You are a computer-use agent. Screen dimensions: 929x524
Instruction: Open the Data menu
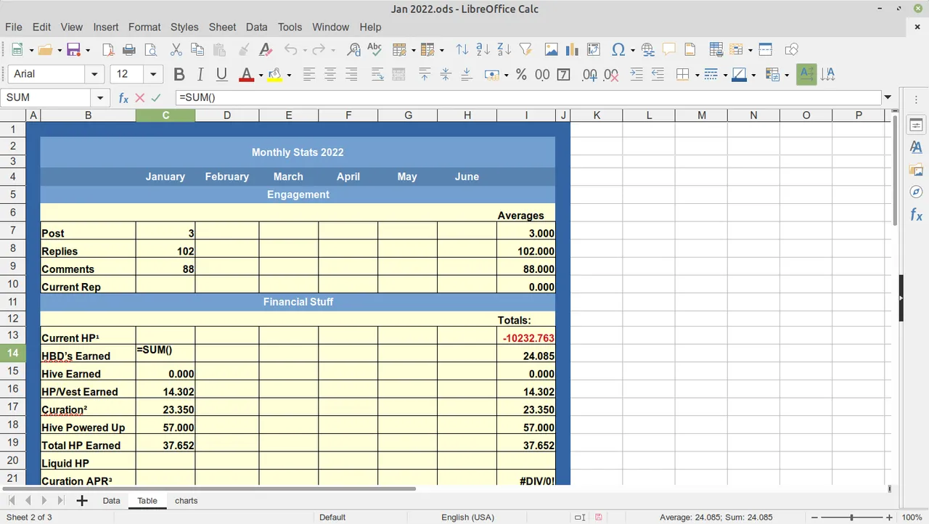[x=256, y=27]
